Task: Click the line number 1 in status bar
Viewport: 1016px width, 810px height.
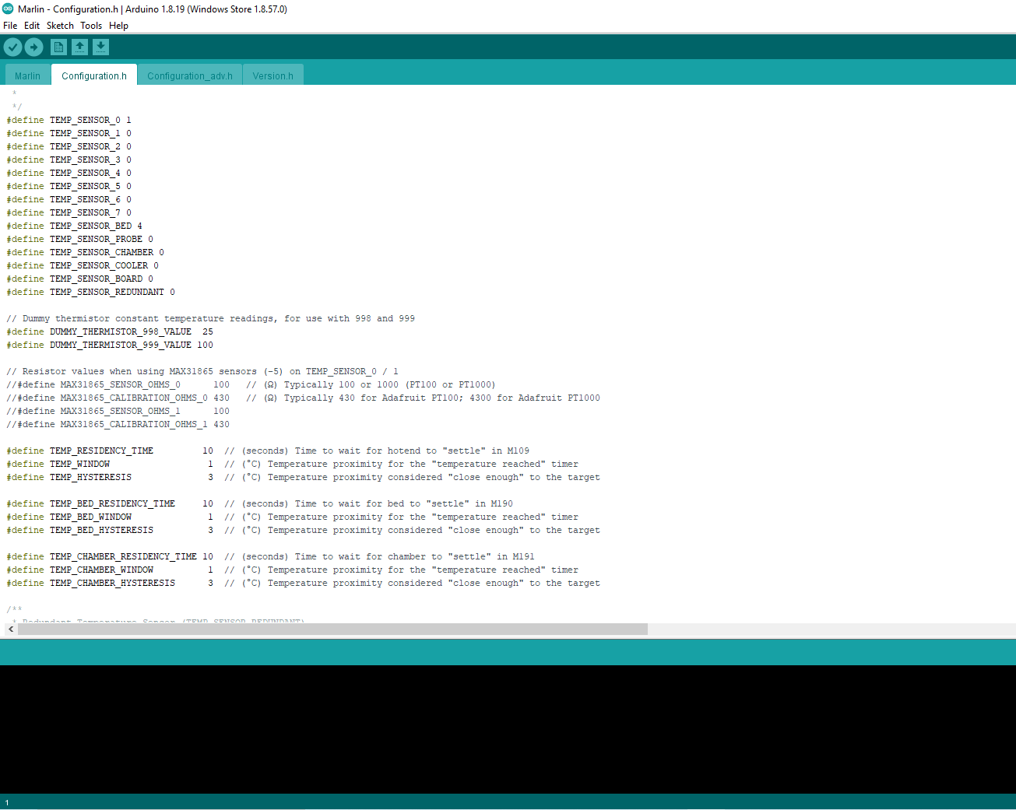Action: (7, 802)
